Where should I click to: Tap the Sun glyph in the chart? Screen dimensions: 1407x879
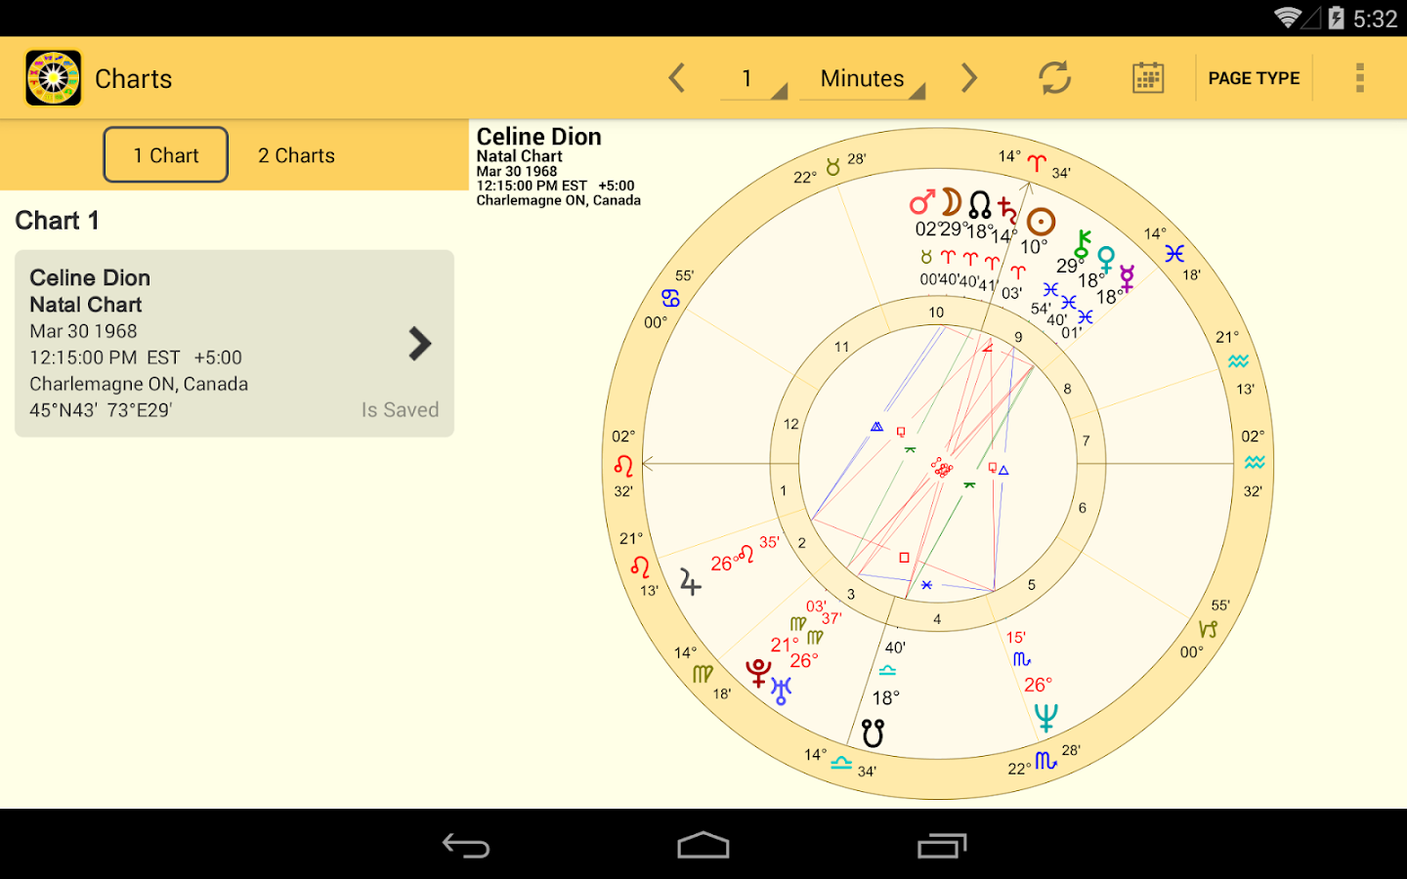1040,222
